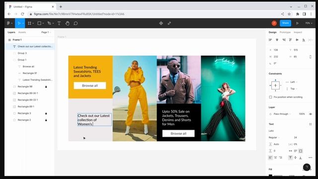This screenshot has height=179, width=318.
Task: Open horizontal constraint Left dropdown
Action: tap(294, 82)
